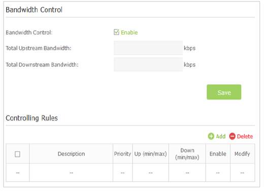Select the empty row's Description cell
The width and height of the screenshot is (265, 191).
71,173
